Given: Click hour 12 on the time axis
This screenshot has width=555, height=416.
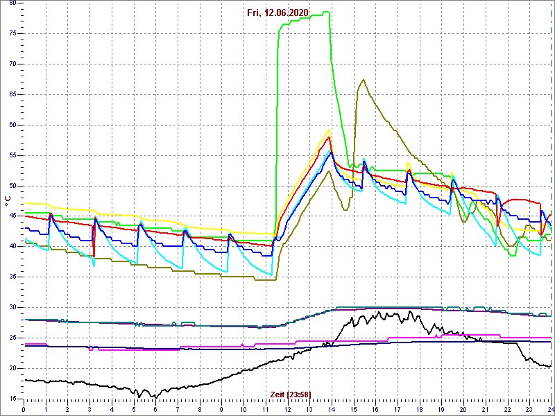Looking at the screenshot, I should point(287,409).
